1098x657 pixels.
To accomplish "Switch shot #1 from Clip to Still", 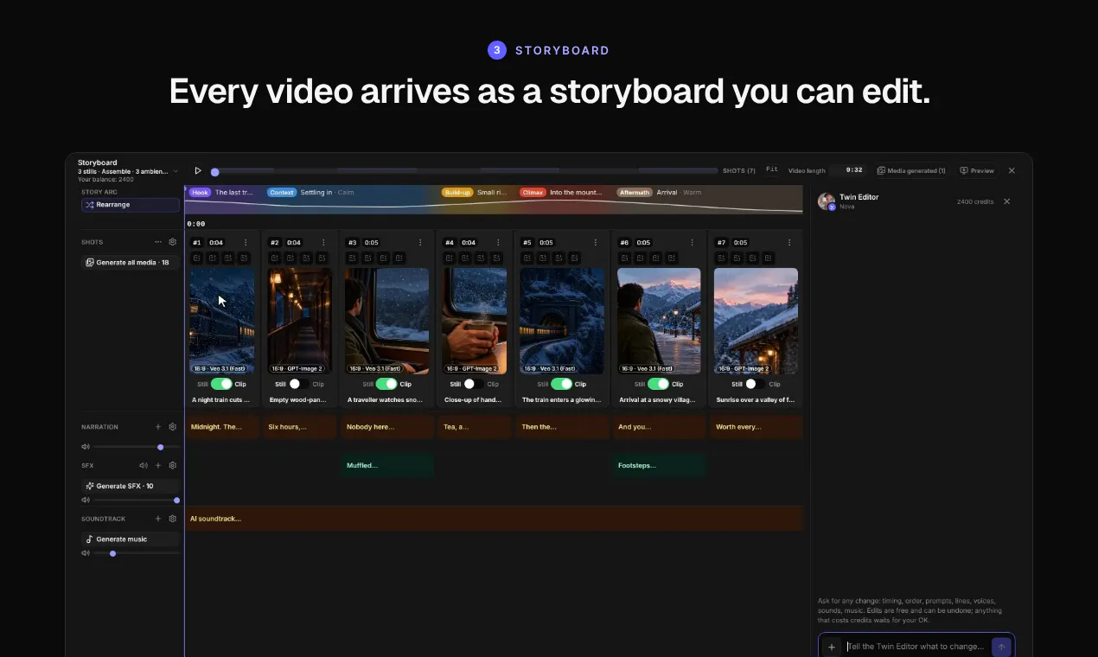I will pos(221,384).
